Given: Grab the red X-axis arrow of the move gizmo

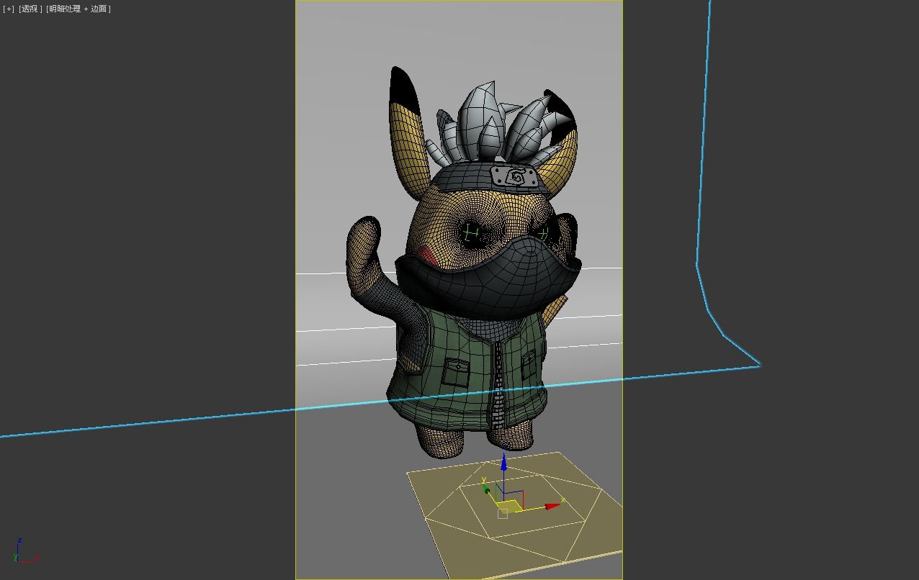Looking at the screenshot, I should pyautogui.click(x=552, y=506).
